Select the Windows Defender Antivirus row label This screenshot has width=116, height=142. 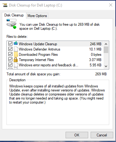39,49
